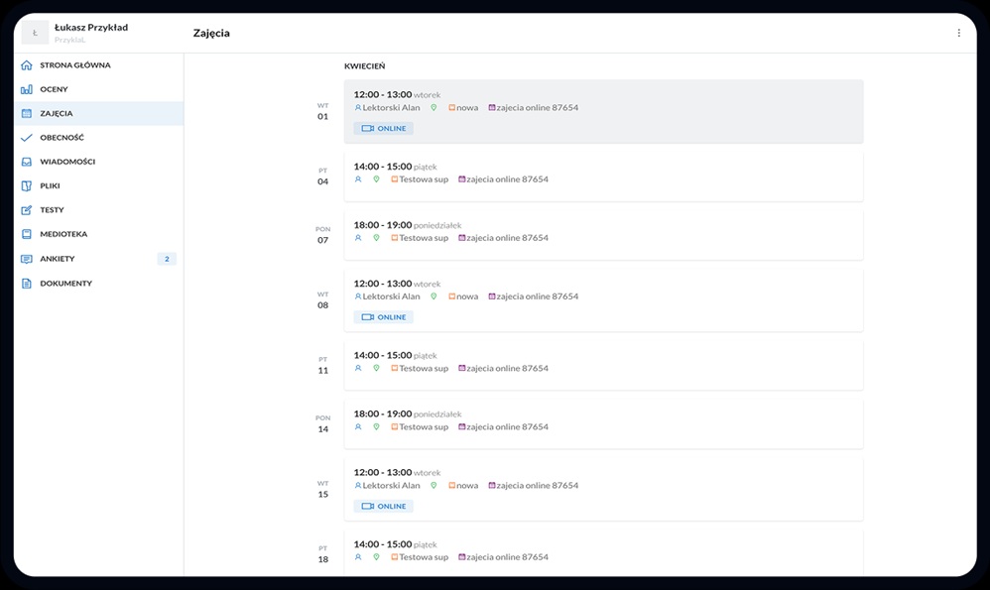Click the Strona Główna home icon
The image size is (990, 590).
click(x=27, y=65)
